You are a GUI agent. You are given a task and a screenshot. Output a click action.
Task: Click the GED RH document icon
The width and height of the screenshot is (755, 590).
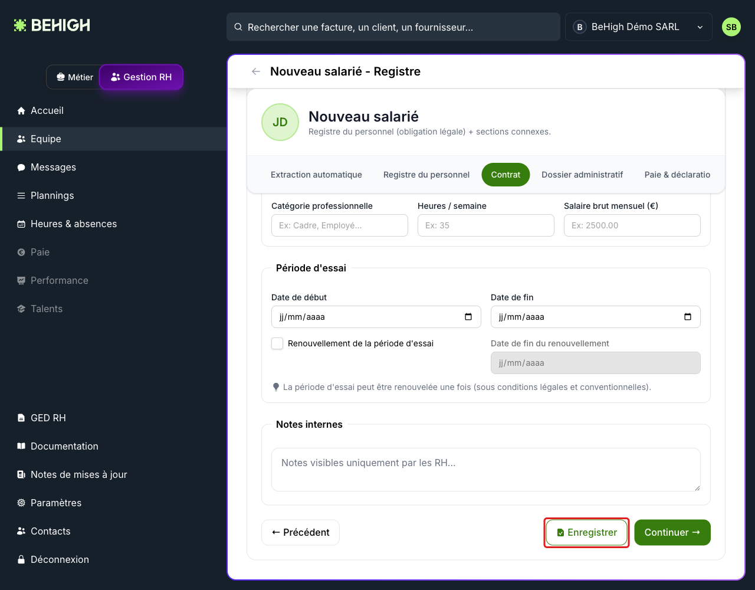point(21,418)
